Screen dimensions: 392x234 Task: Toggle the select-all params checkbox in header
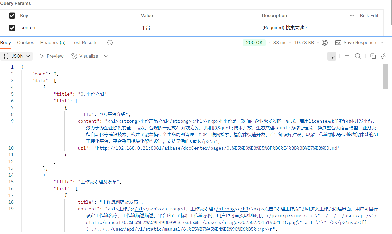[x=12, y=16]
